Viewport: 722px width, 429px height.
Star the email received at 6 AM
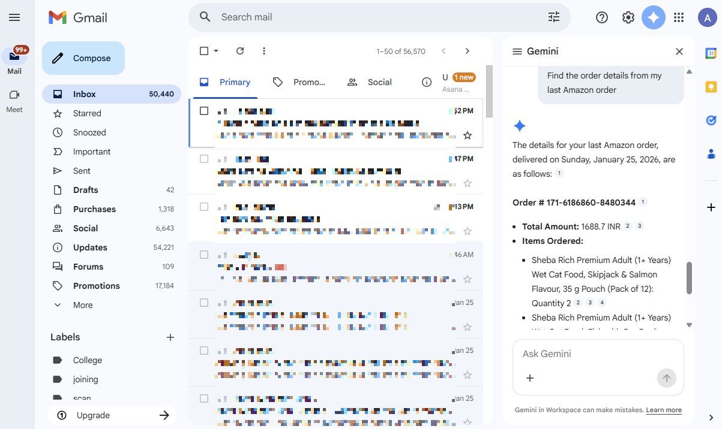point(468,279)
